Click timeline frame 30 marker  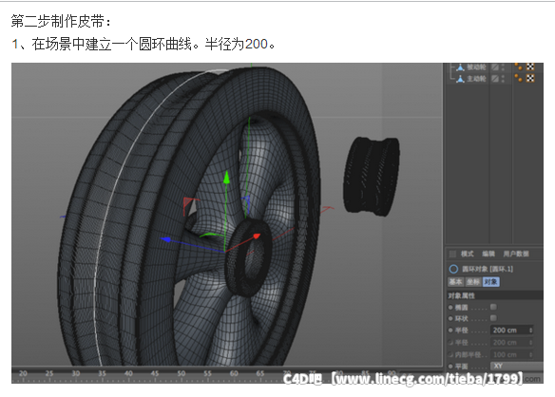76,373
